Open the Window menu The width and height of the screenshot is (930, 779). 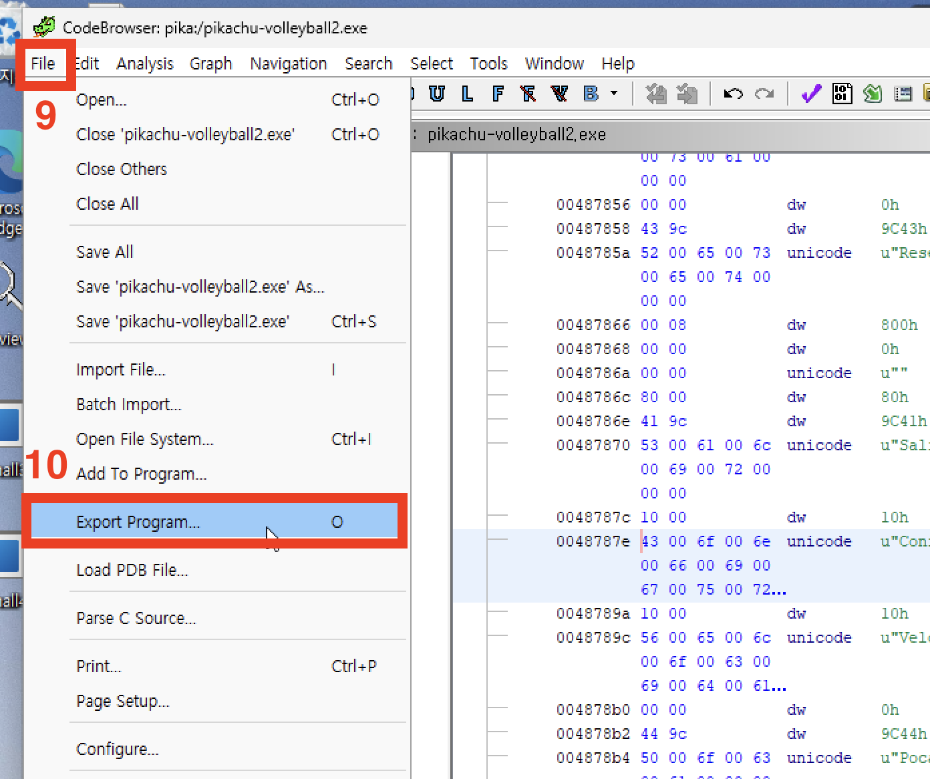click(555, 63)
